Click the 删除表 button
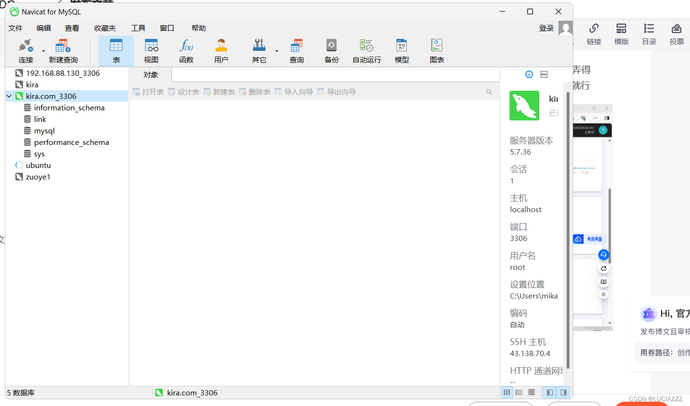This screenshot has height=406, width=690. pyautogui.click(x=255, y=92)
